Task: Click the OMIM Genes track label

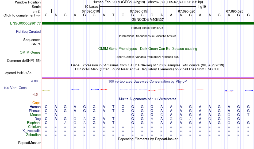Action: pyautogui.click(x=30, y=53)
